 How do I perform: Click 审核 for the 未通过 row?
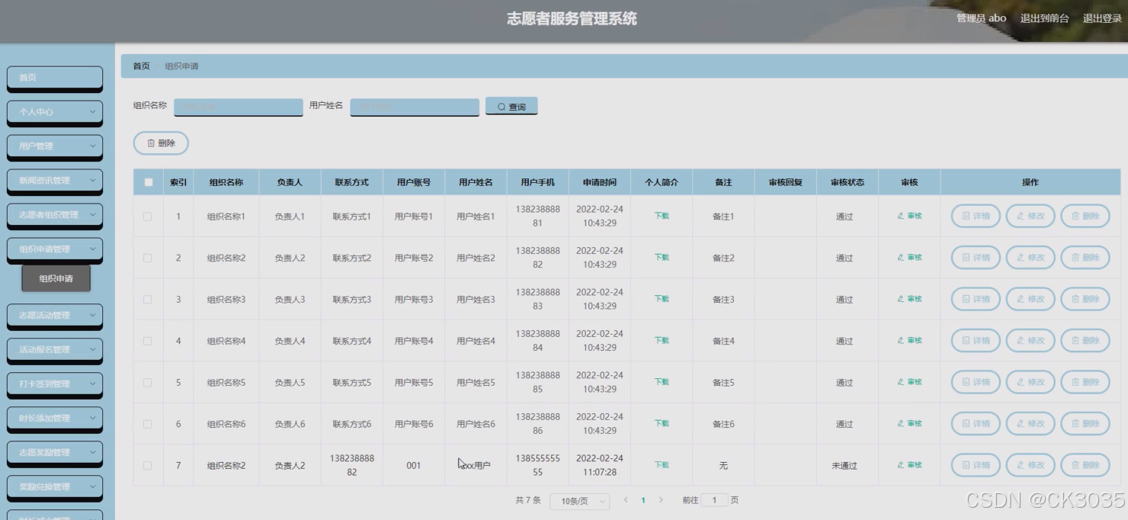tap(909, 465)
